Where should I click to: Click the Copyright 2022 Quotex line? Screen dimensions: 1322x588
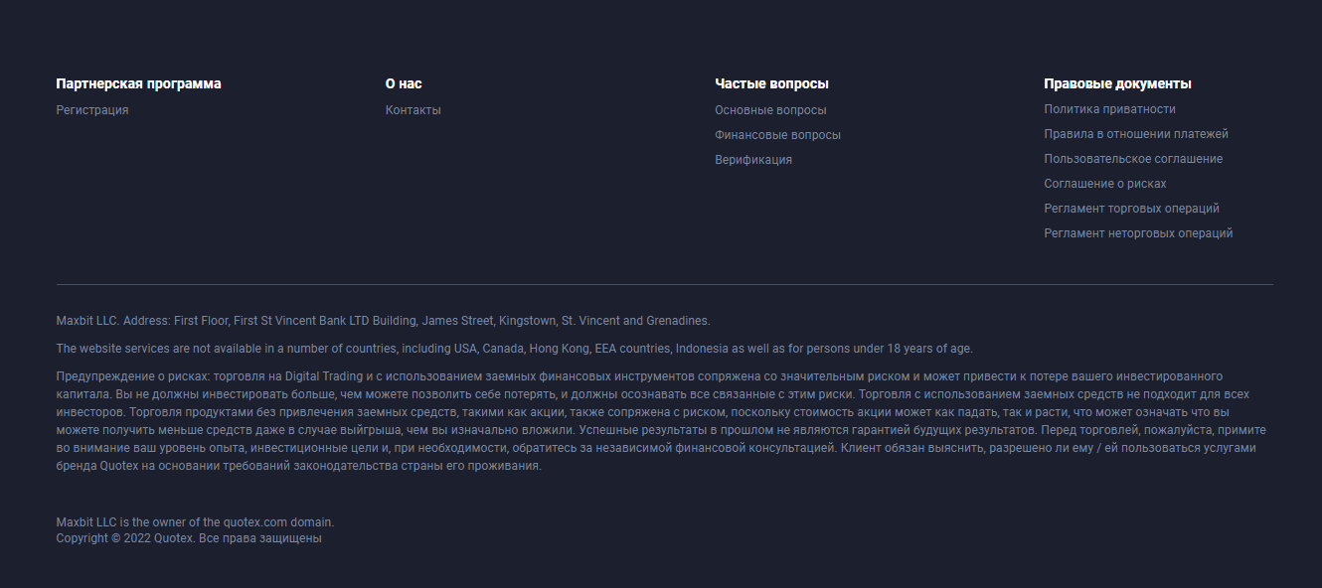pyautogui.click(x=189, y=538)
